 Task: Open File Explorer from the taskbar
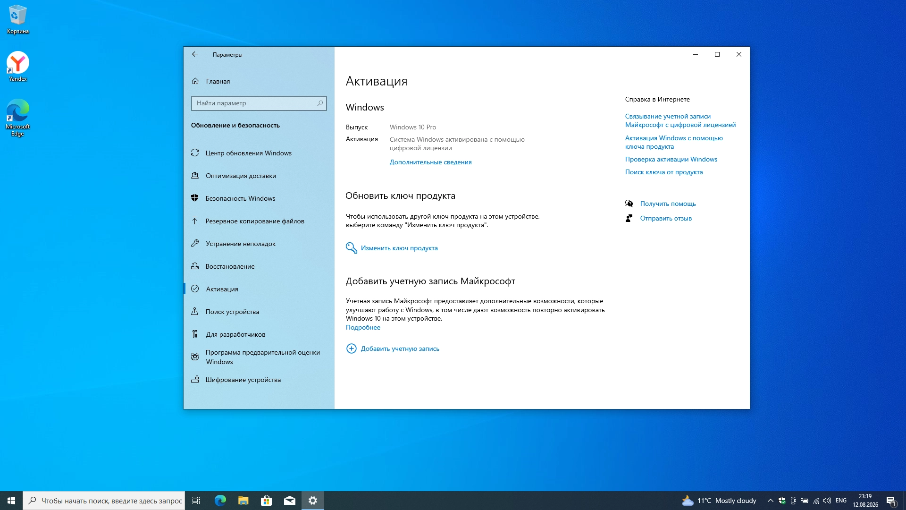[x=243, y=501]
